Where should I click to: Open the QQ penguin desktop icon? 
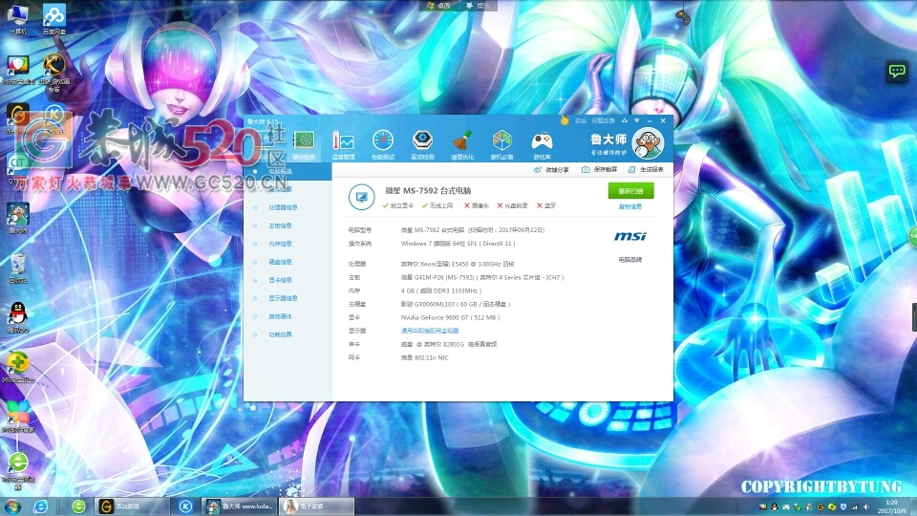18,317
